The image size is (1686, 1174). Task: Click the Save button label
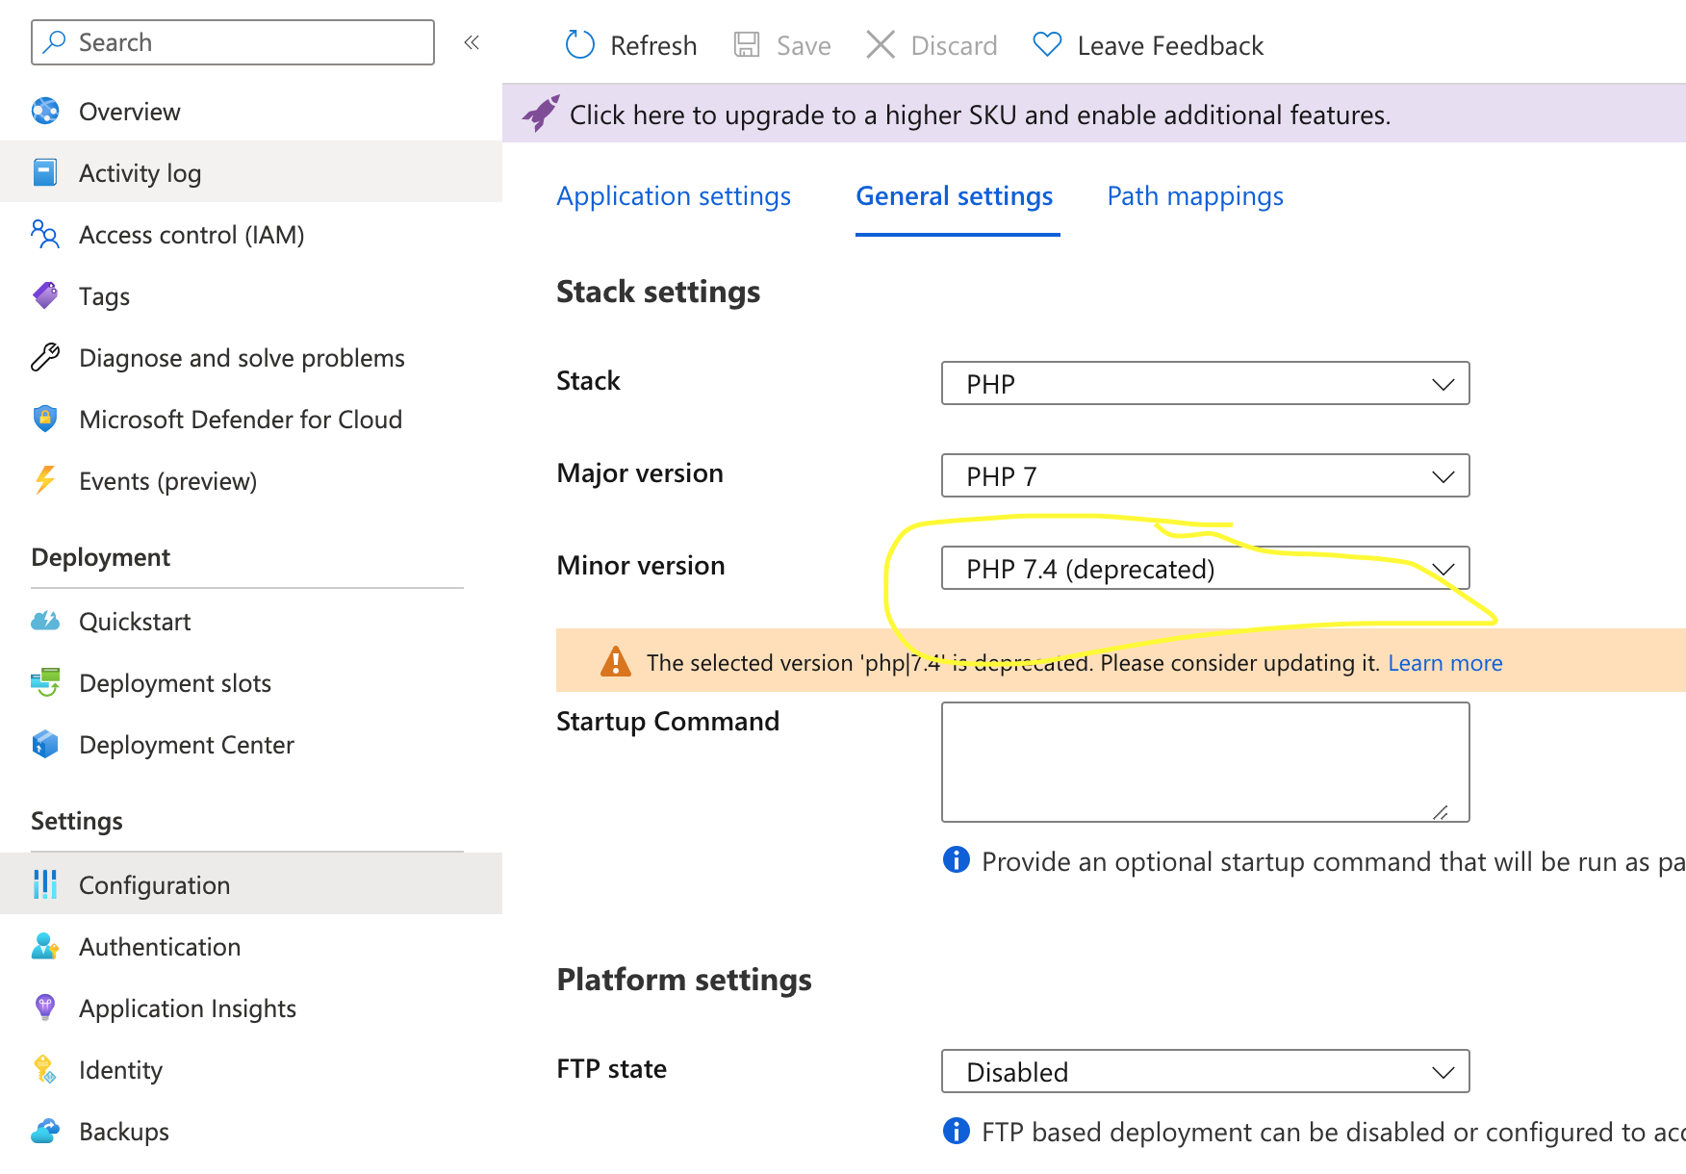click(x=804, y=45)
